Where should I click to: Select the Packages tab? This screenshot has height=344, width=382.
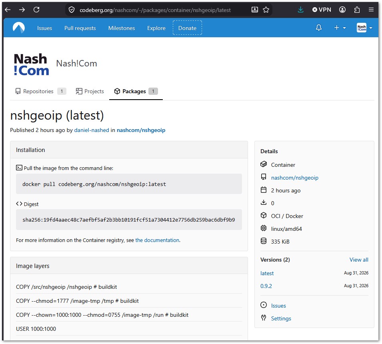(x=136, y=91)
